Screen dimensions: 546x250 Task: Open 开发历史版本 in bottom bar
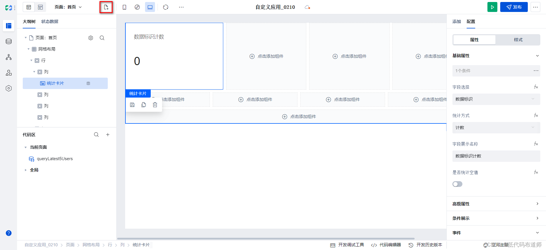(425, 245)
